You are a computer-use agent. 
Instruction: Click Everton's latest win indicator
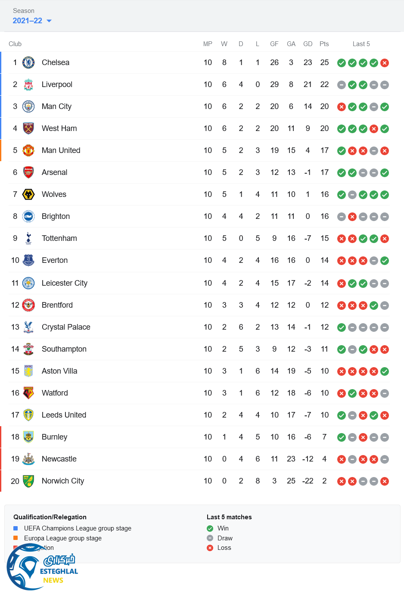(x=385, y=261)
